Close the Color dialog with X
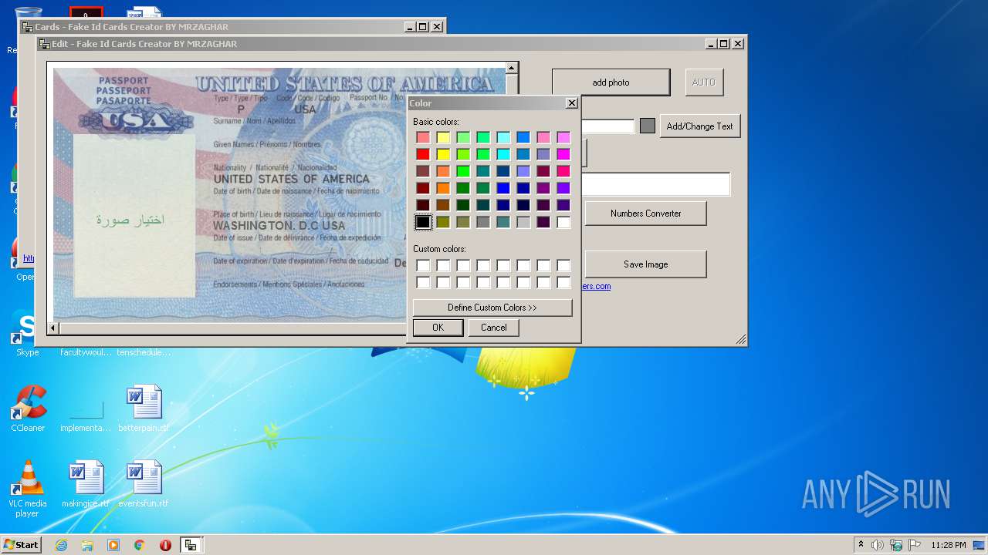The width and height of the screenshot is (988, 555). click(572, 103)
